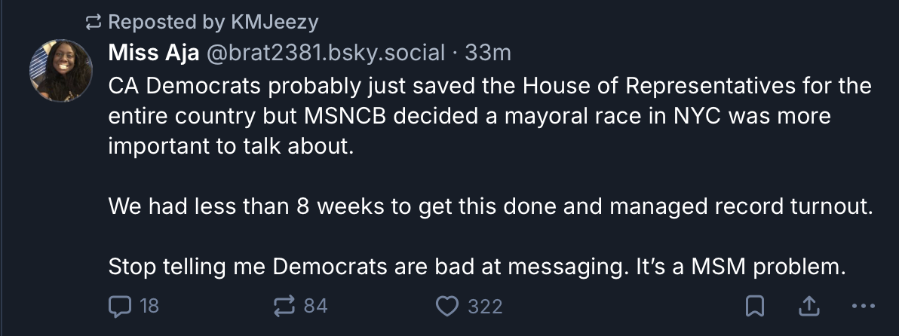This screenshot has height=336, width=899.
Task: Click the line 'We had less than 8 weeks'
Action: pos(490,206)
